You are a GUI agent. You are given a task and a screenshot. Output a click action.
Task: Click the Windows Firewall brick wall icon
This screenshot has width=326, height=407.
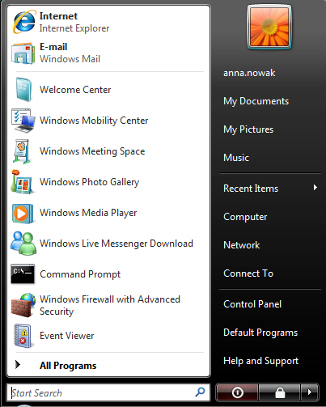coord(23,305)
